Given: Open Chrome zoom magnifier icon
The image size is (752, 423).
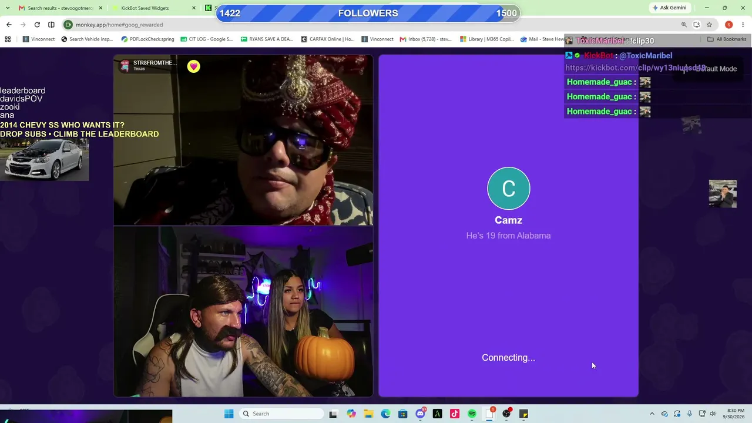Looking at the screenshot, I should (x=684, y=25).
